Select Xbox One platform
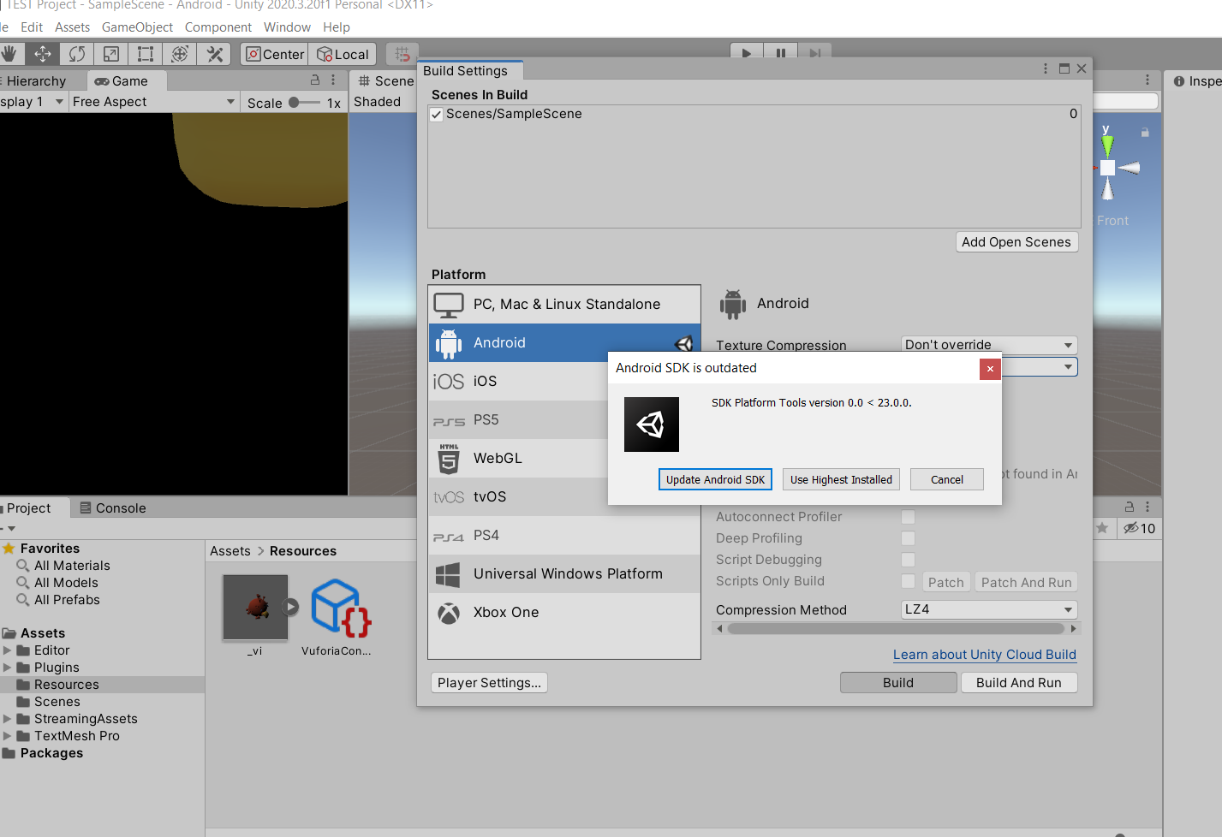The height and width of the screenshot is (837, 1222). click(564, 612)
